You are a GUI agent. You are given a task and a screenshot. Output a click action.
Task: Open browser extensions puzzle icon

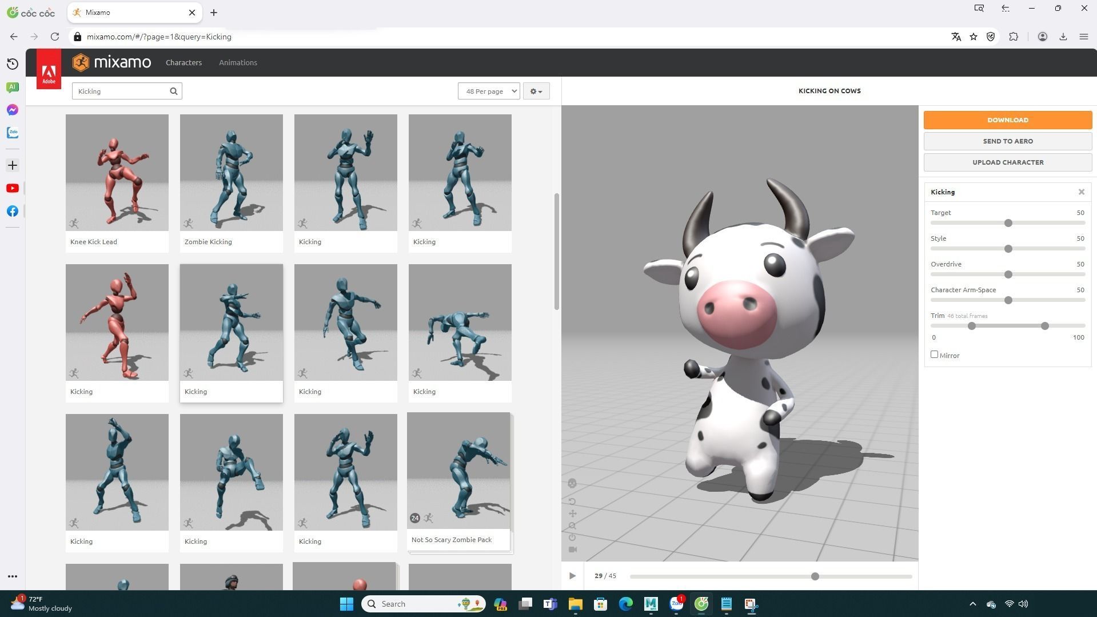[1014, 37]
